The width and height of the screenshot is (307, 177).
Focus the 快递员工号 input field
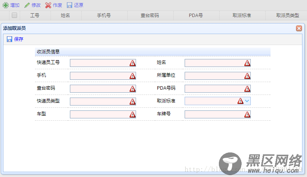pos(103,63)
